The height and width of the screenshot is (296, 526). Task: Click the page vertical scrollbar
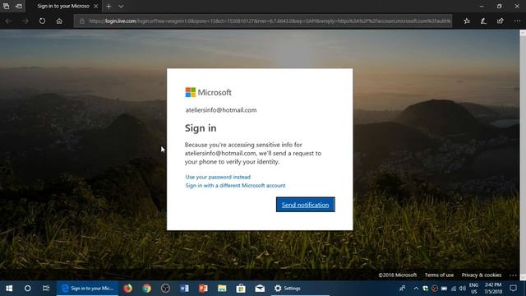523,155
